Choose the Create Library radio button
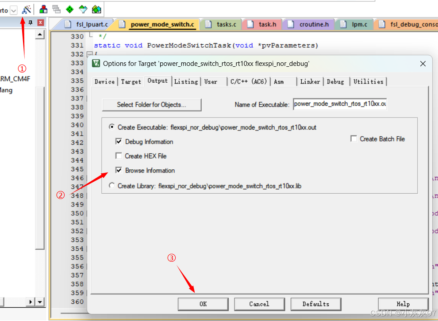438x321 pixels. click(x=112, y=186)
